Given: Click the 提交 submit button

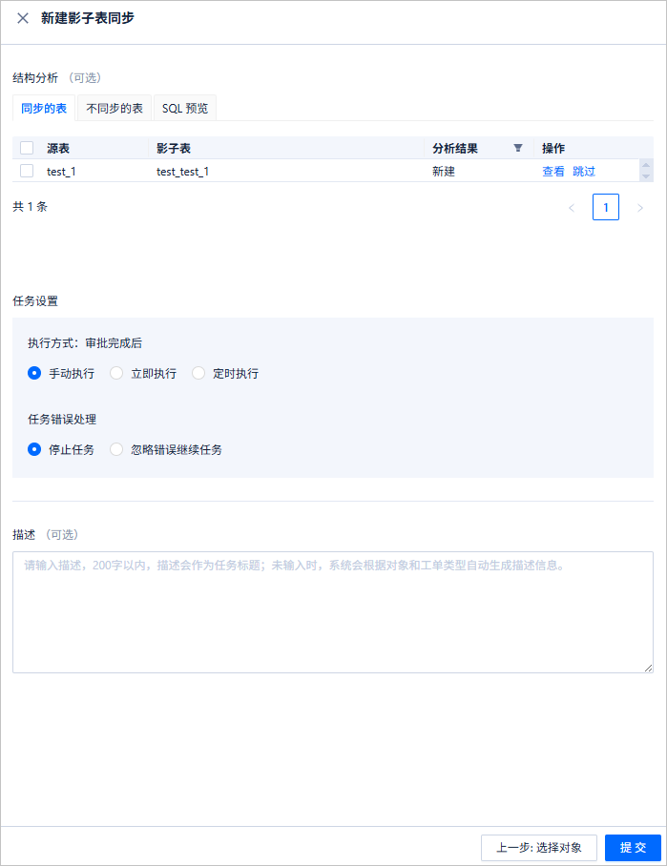Looking at the screenshot, I should pyautogui.click(x=633, y=848).
